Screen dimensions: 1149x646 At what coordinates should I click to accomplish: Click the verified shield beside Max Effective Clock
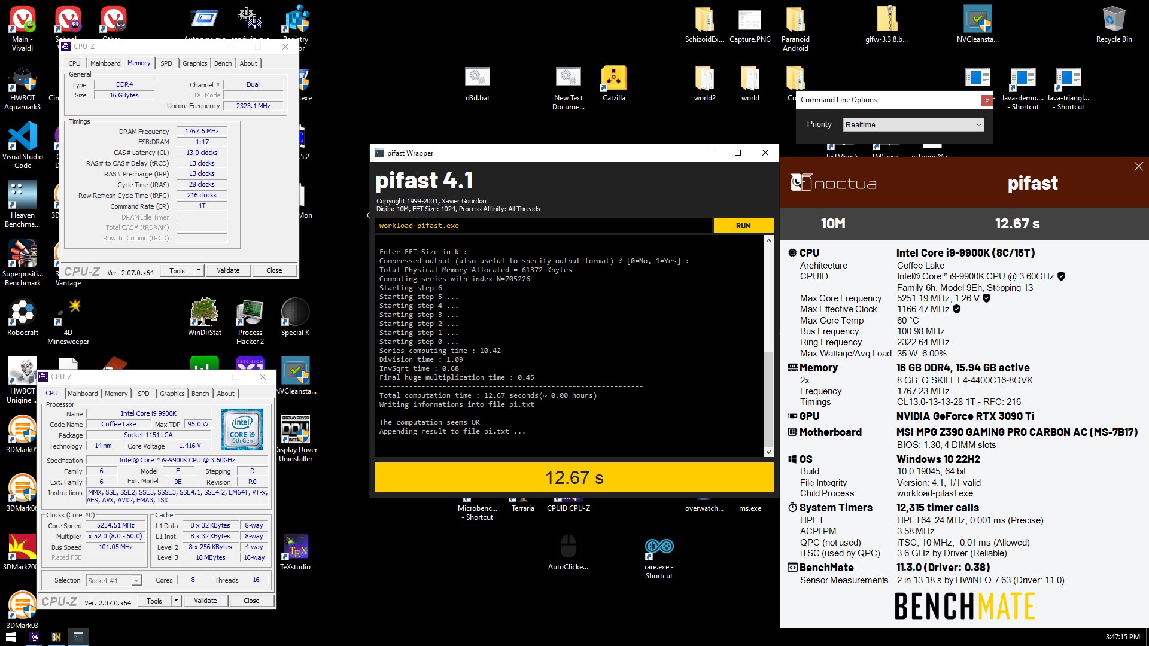[956, 309]
